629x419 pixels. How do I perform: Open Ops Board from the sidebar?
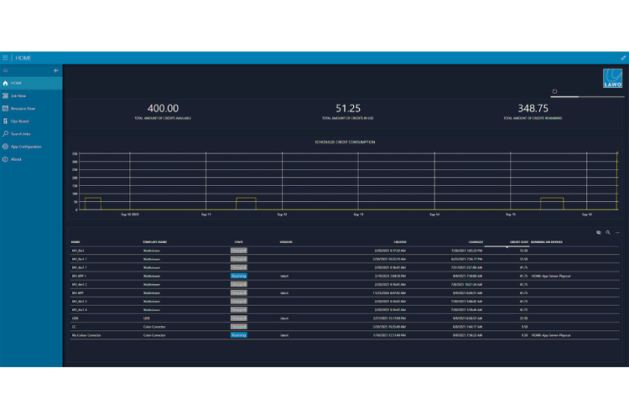6,122
